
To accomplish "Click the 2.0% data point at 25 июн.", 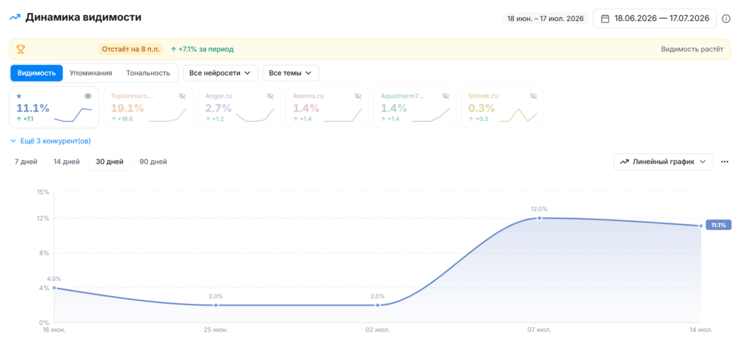I will point(216,305).
